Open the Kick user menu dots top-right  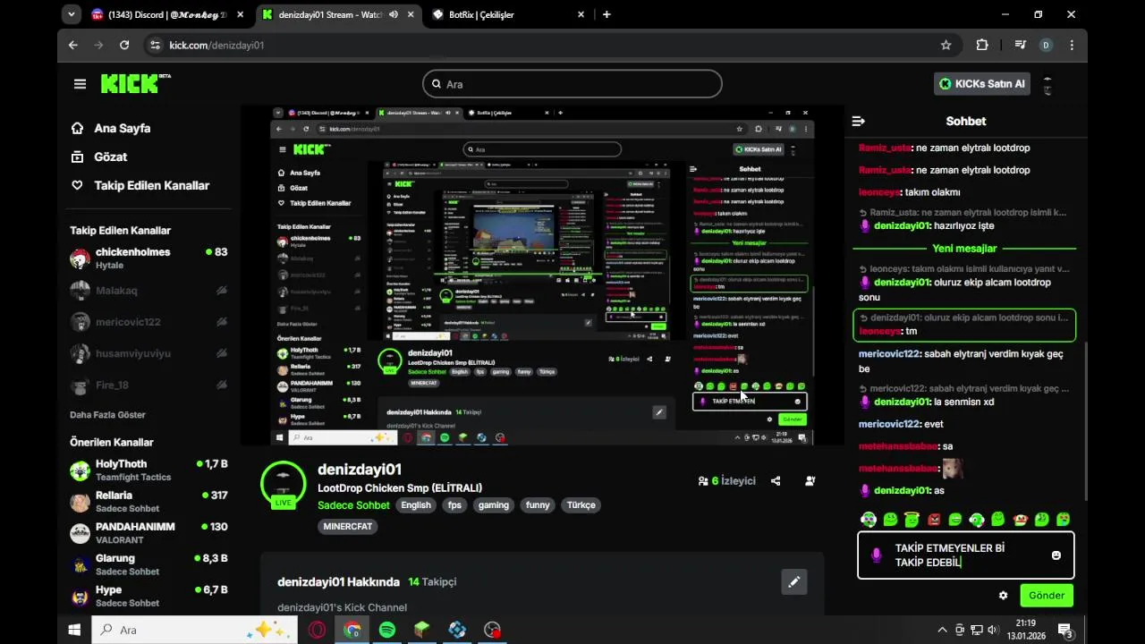1047,84
